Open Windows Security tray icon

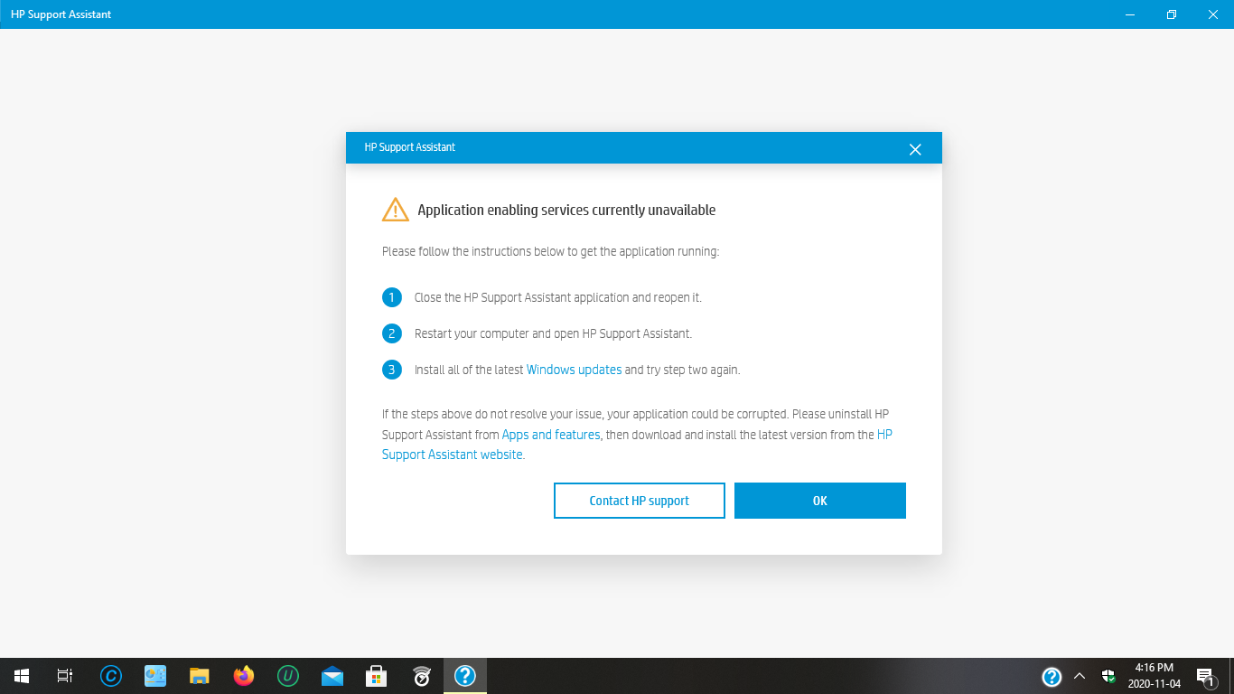[1108, 676]
